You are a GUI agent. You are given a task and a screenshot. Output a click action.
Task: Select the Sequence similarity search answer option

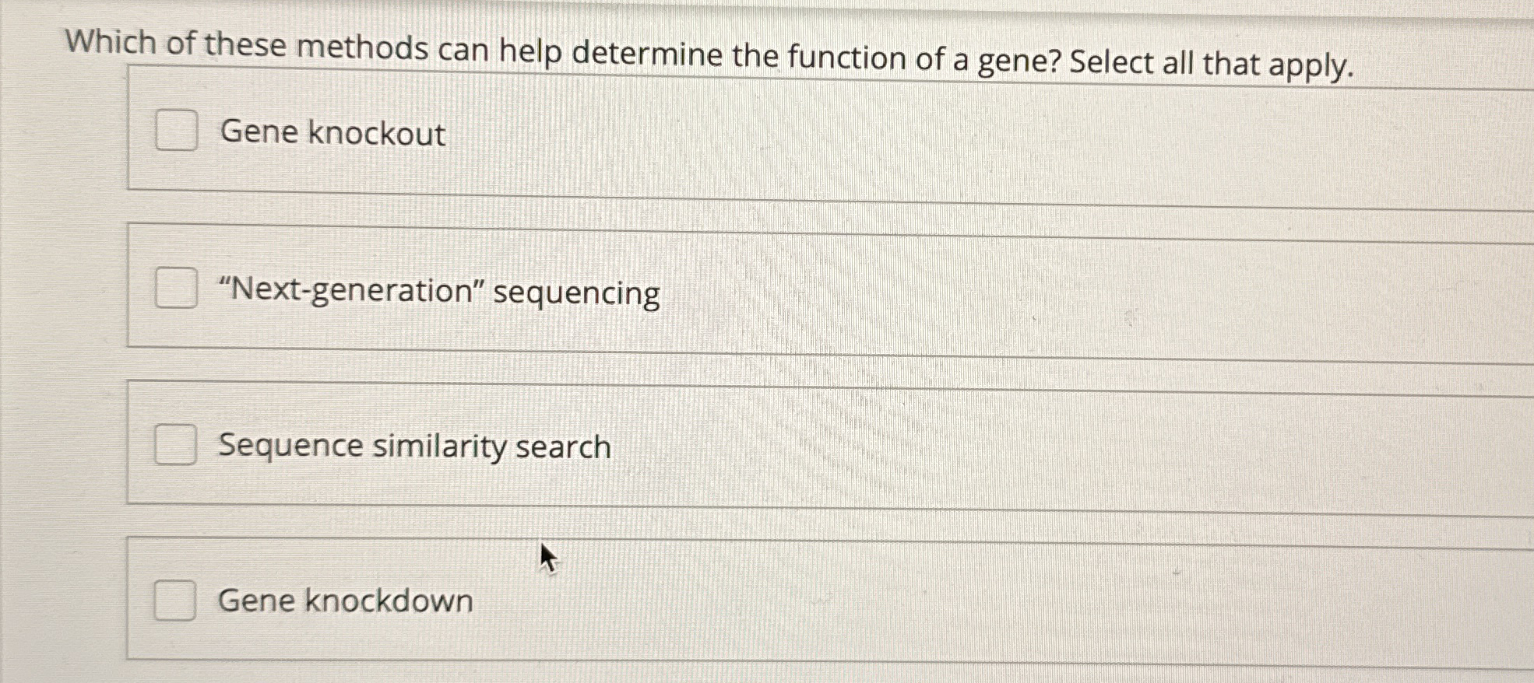pyautogui.click(x=175, y=444)
